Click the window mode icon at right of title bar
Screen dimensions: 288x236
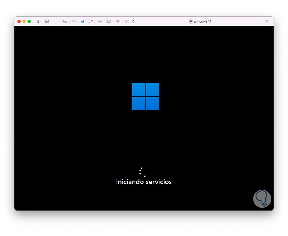(266, 21)
